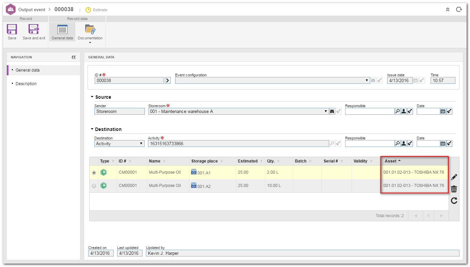This screenshot has width=470, height=267.
Task: Click the arrow button next to ID 000038
Action: 168,80
